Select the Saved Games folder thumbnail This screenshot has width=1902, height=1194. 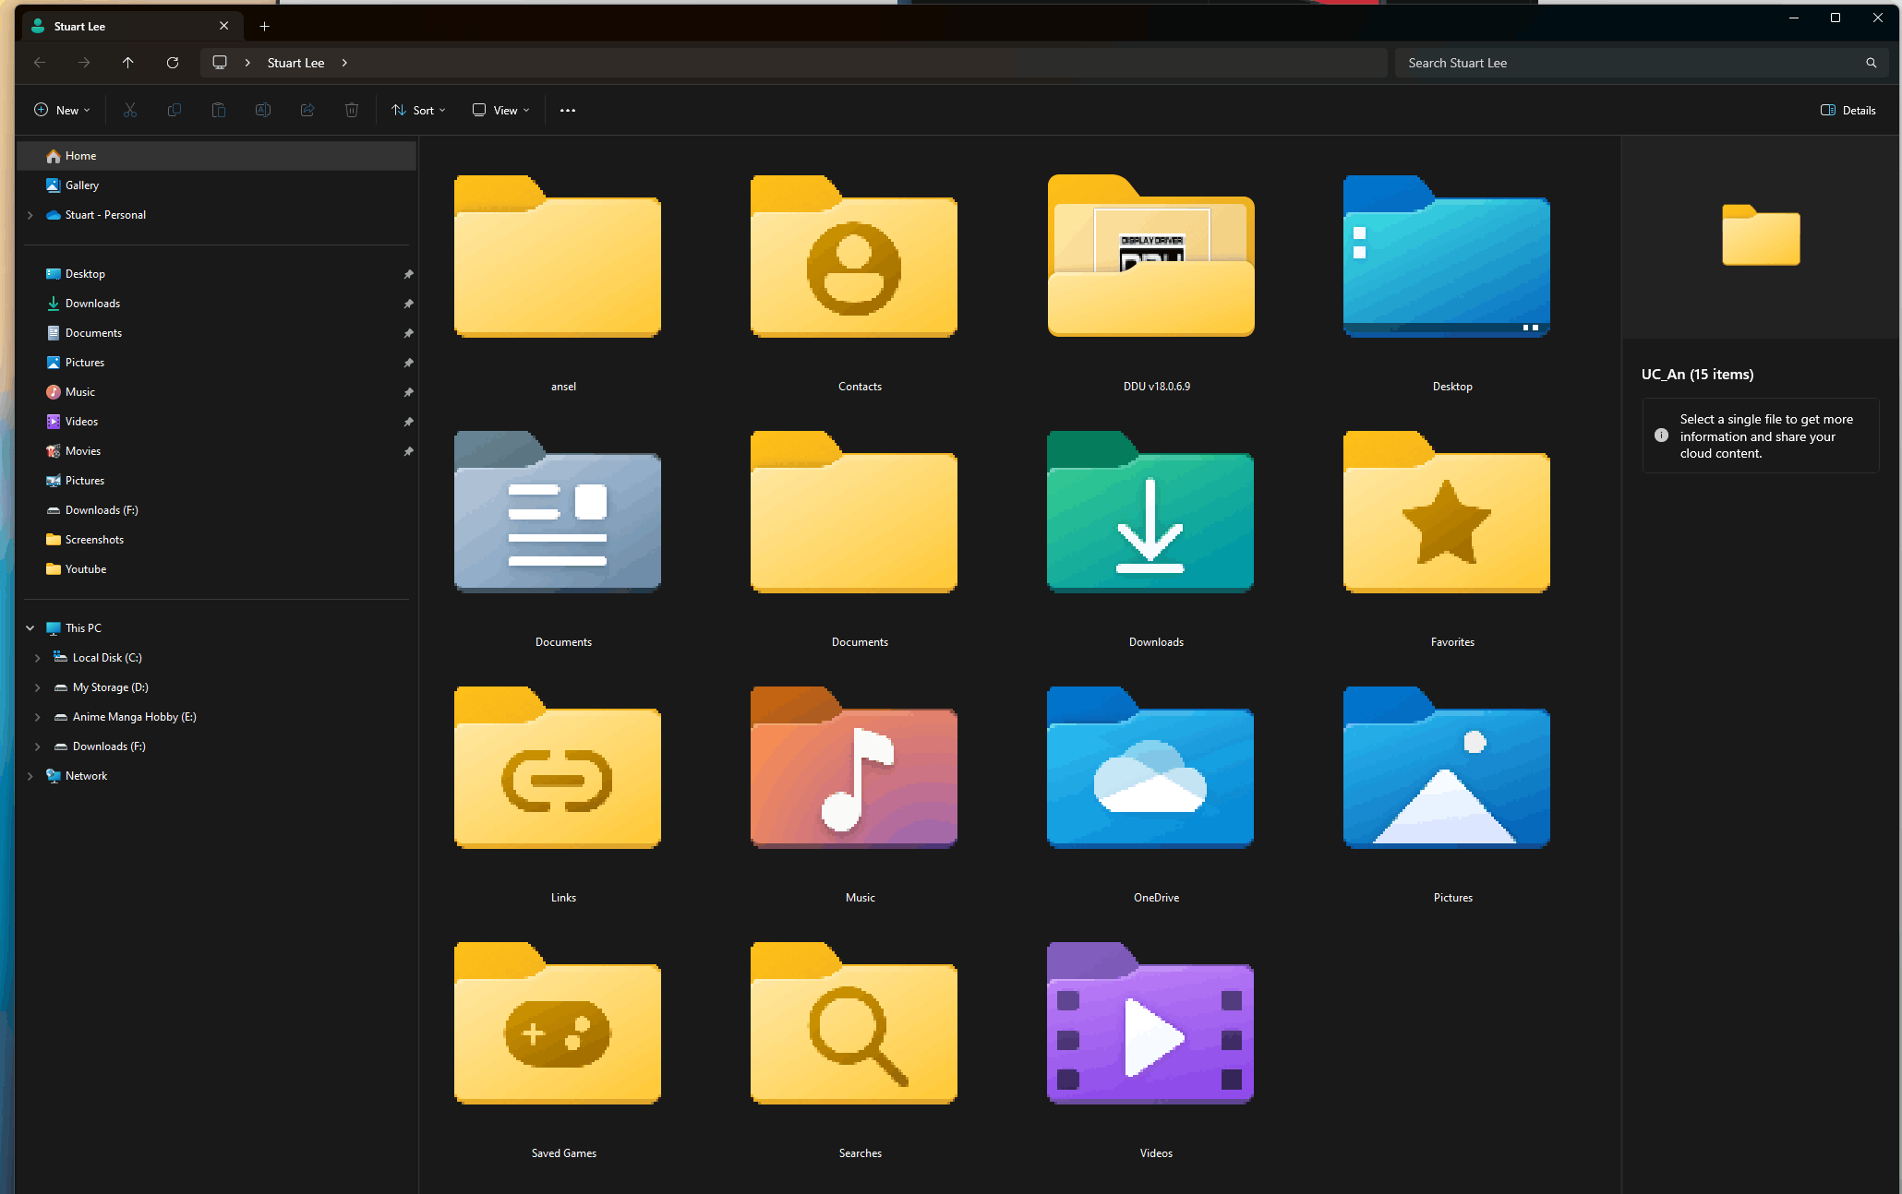click(558, 1024)
